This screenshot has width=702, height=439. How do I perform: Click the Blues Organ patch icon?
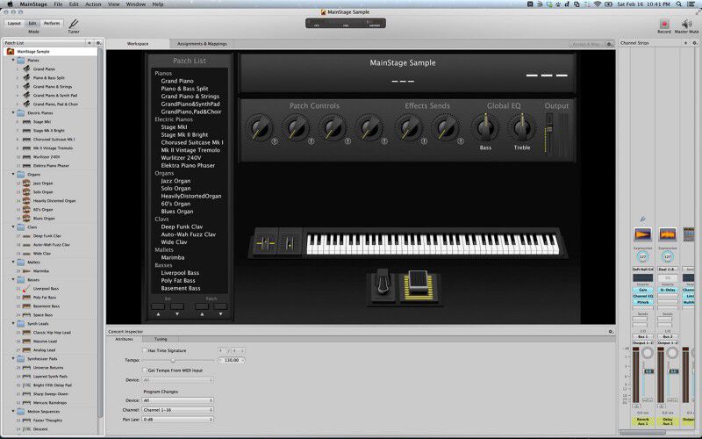coord(26,218)
